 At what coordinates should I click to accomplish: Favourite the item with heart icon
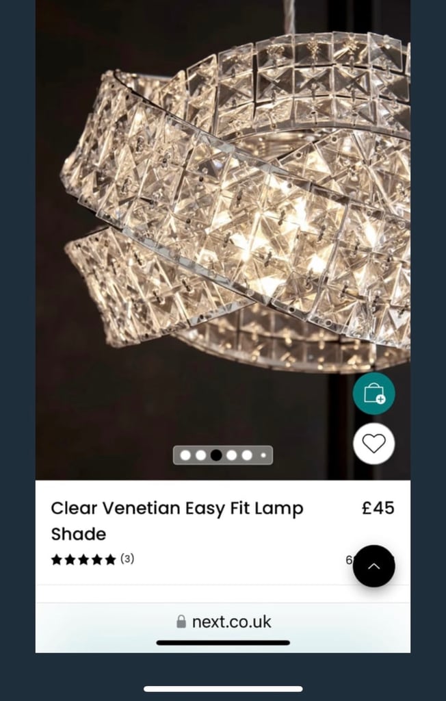(x=373, y=444)
